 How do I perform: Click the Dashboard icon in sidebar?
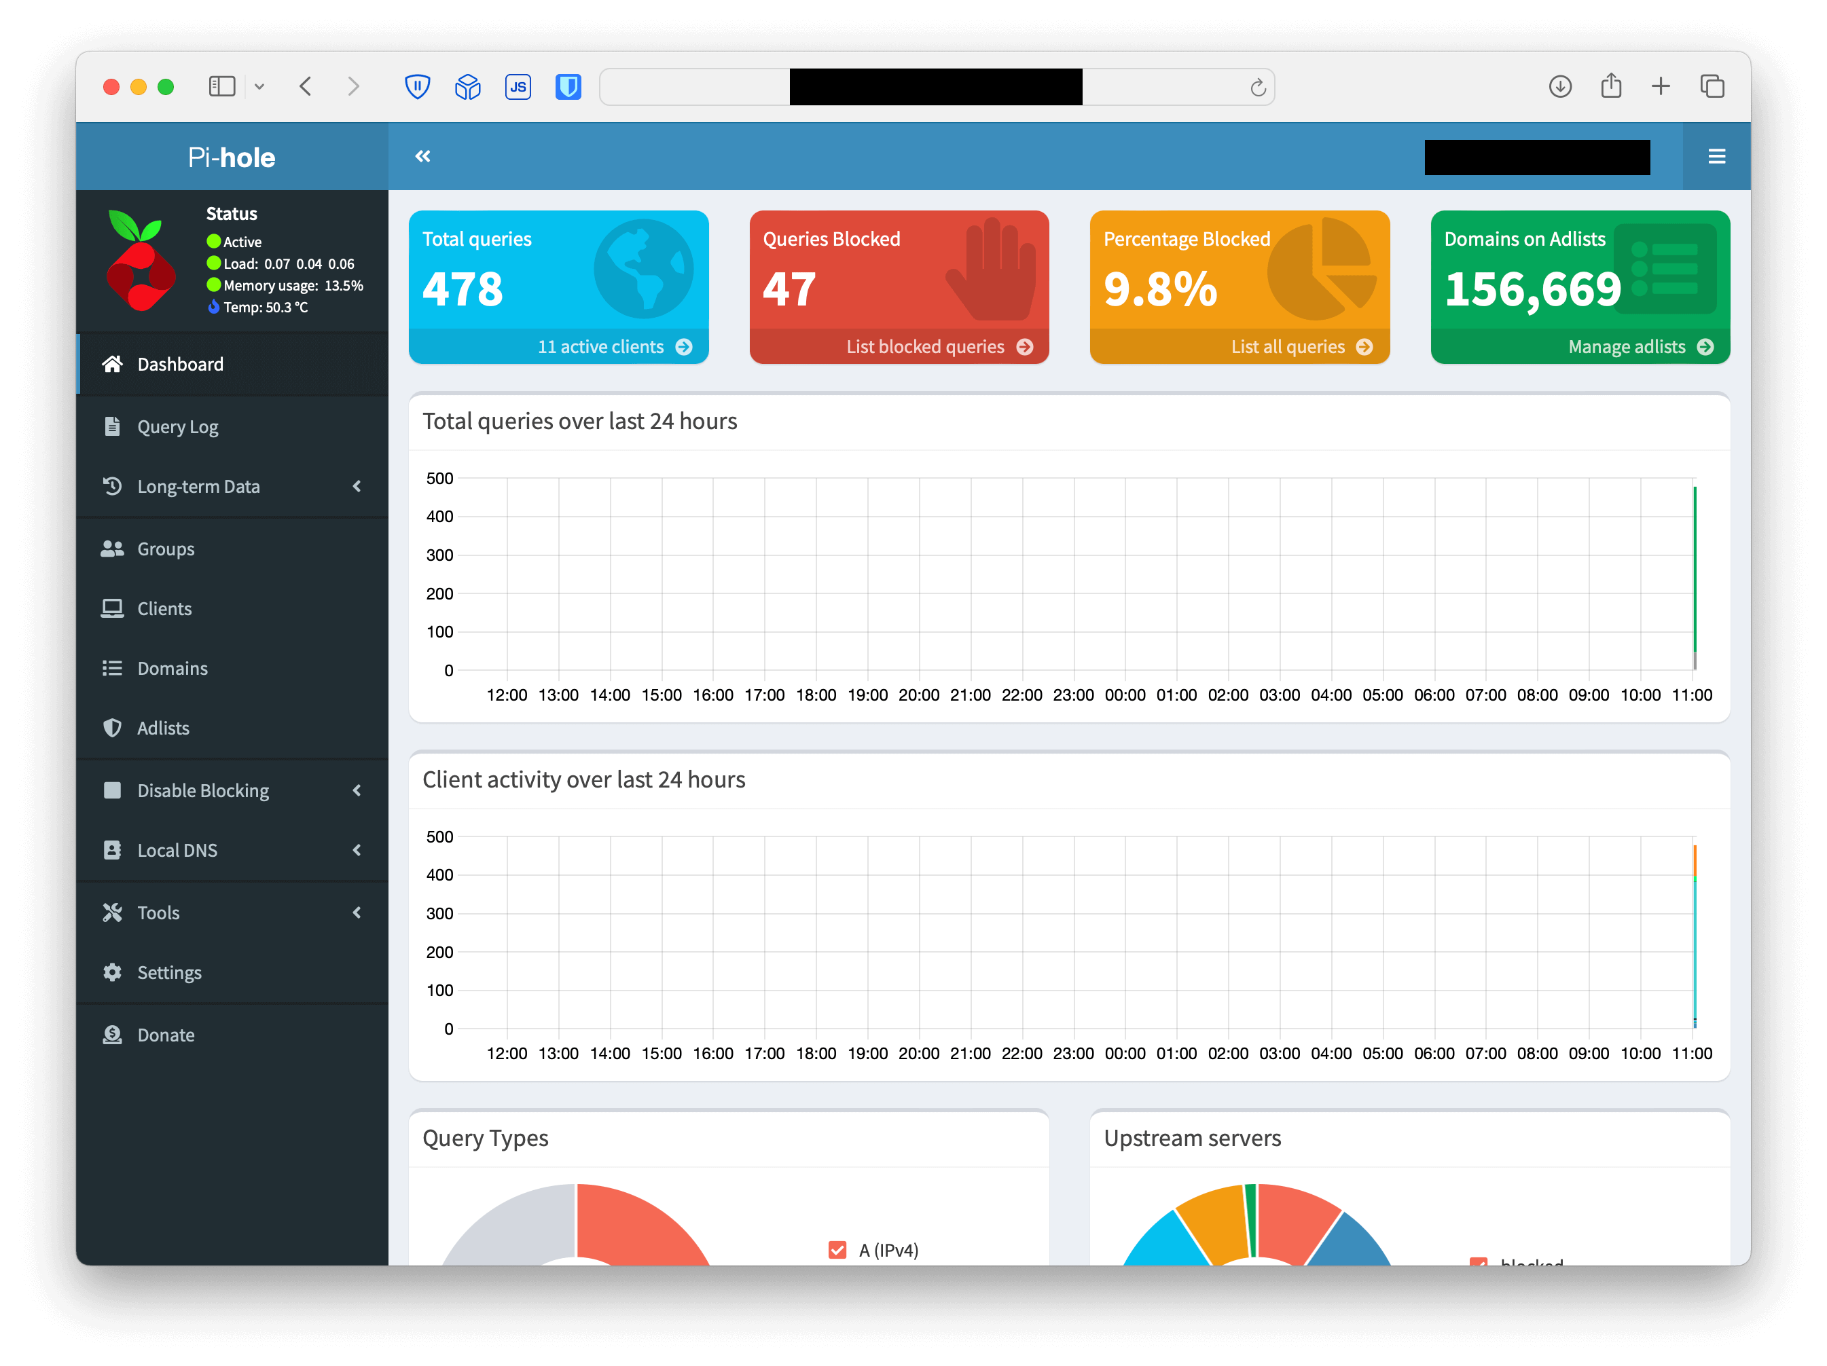(112, 365)
